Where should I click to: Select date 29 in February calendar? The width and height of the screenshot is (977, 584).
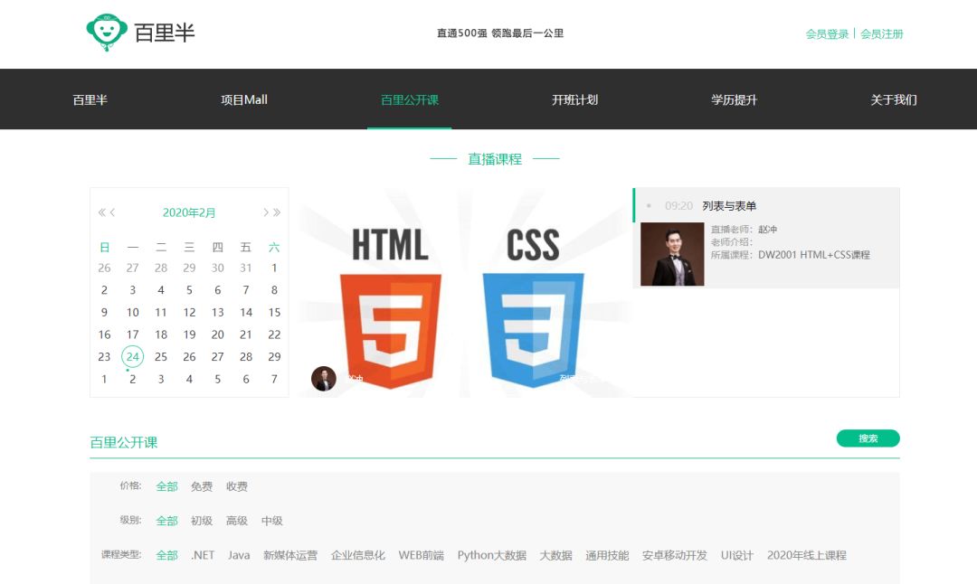(274, 357)
